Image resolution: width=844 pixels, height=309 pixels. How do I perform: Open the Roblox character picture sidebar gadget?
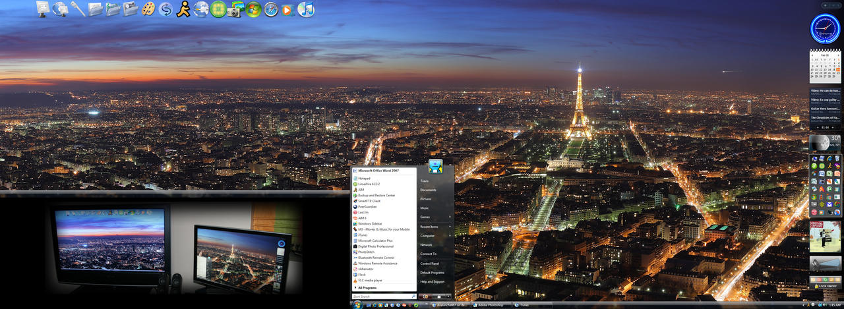coord(826,236)
